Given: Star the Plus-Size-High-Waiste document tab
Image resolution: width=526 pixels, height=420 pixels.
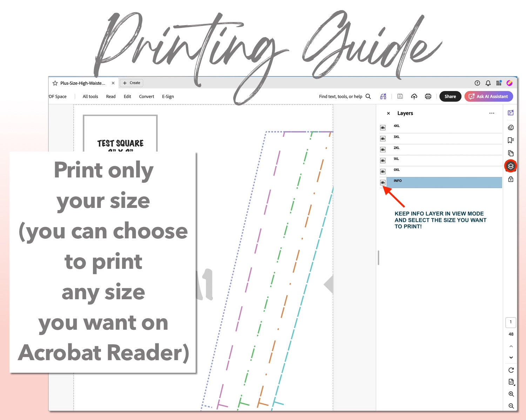Looking at the screenshot, I should tap(55, 83).
